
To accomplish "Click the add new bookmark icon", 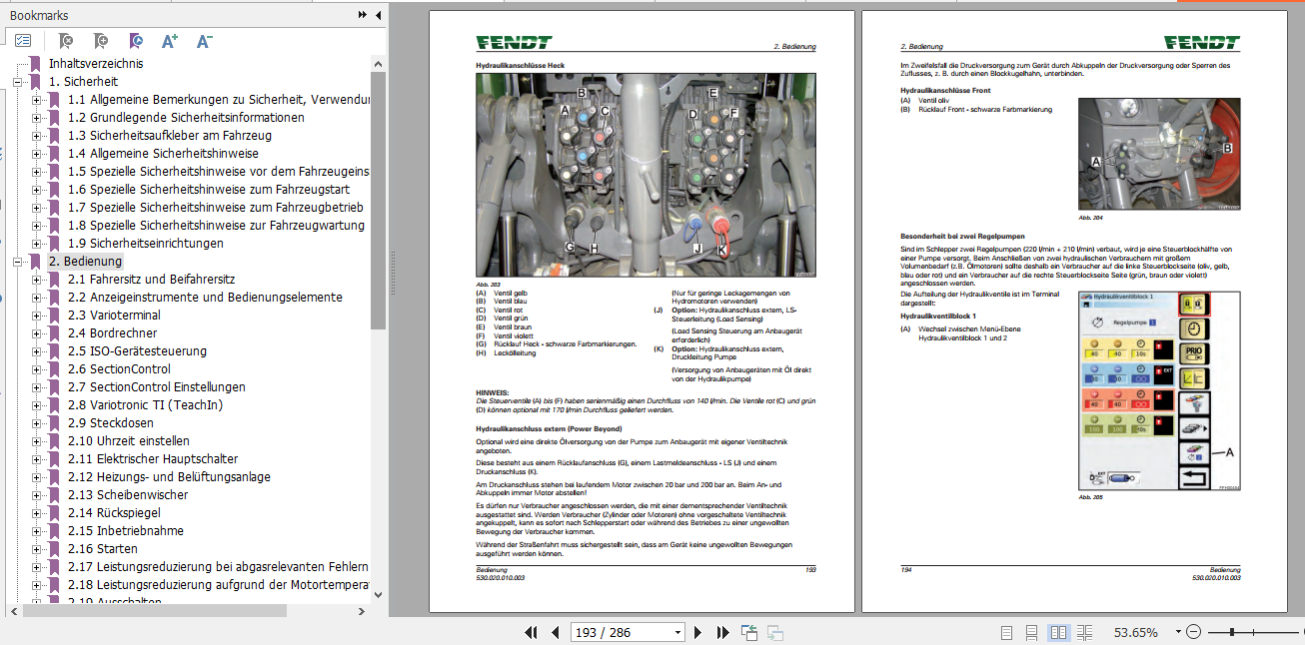I will [100, 41].
